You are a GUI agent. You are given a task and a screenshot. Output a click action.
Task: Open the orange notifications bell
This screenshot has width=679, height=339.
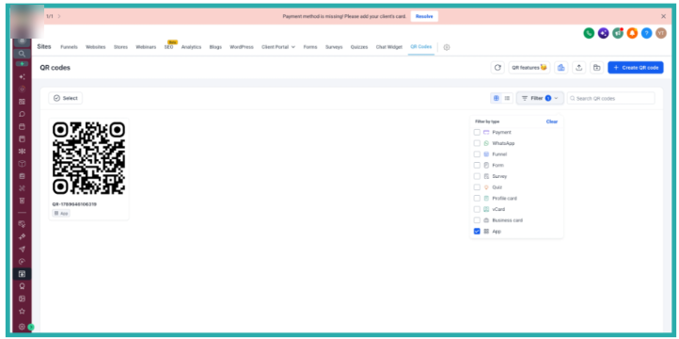pos(632,33)
